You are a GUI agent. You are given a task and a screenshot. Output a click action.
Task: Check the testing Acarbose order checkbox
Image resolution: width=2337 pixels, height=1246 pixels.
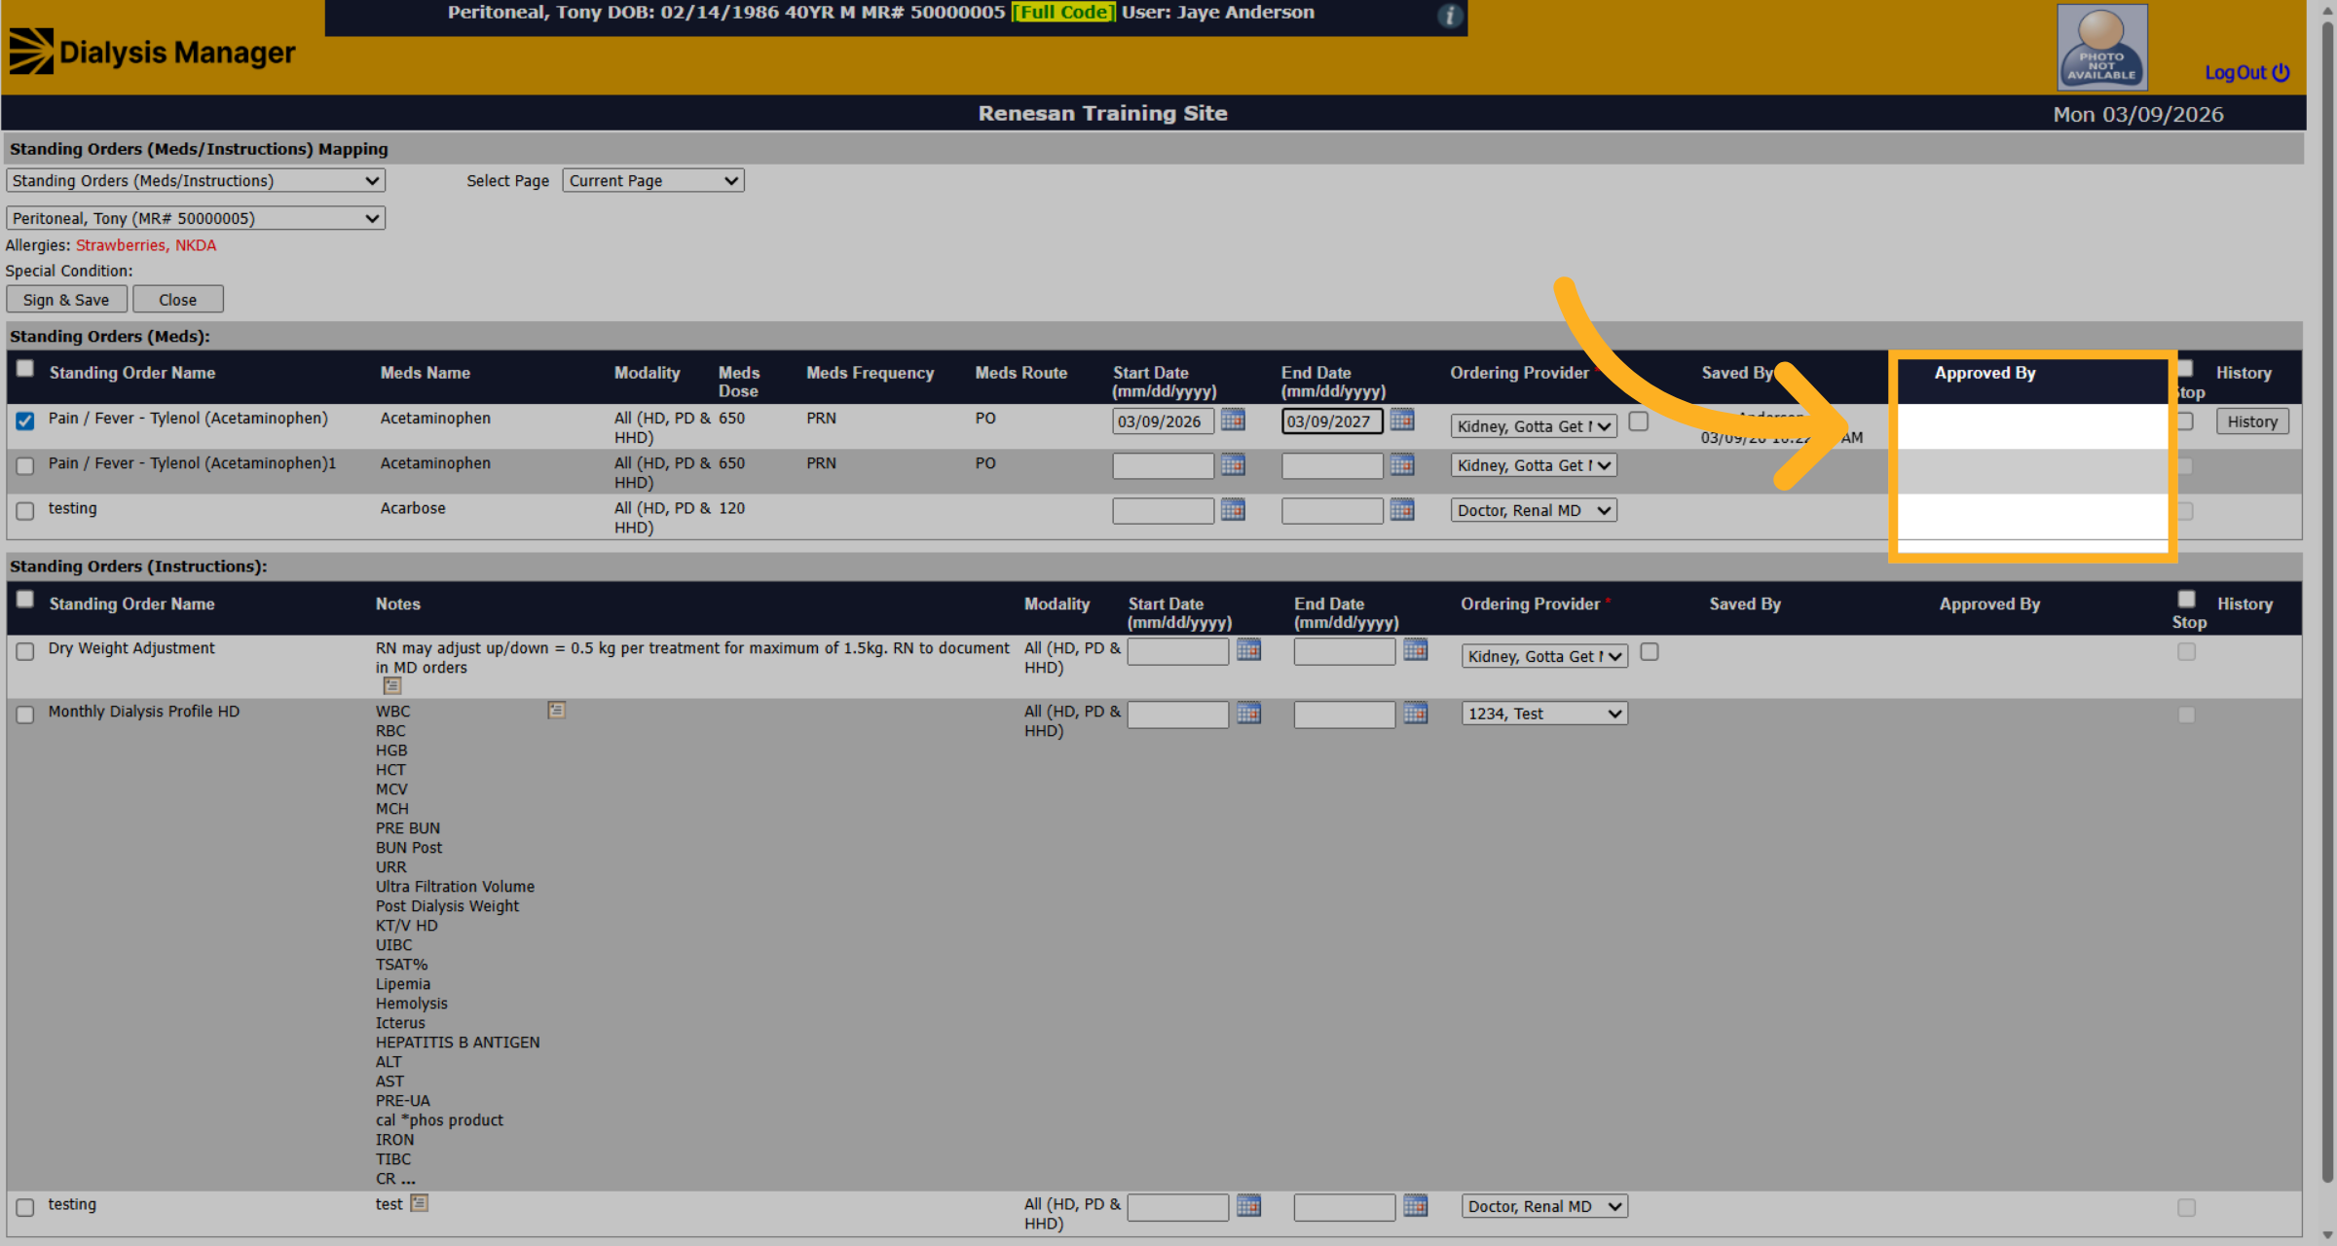tap(25, 511)
